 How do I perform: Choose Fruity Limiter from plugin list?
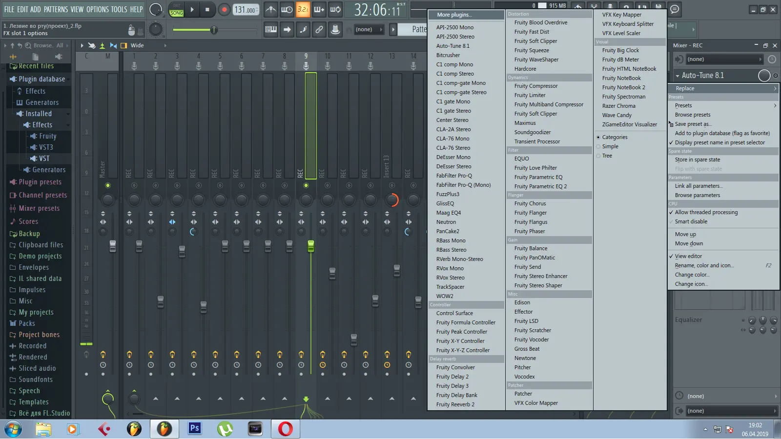point(530,95)
